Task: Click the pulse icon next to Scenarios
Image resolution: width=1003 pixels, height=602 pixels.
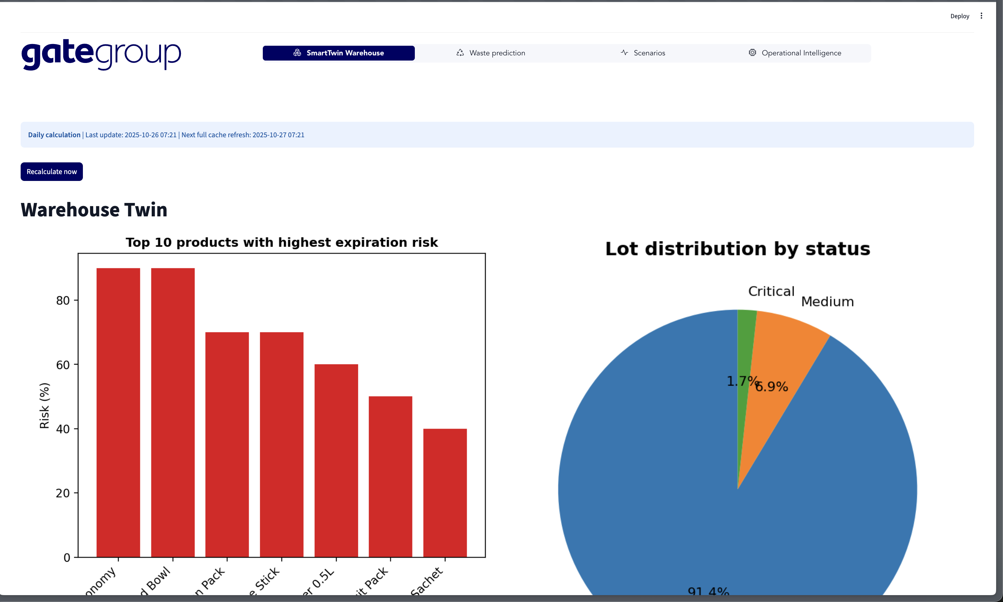Action: tap(624, 53)
